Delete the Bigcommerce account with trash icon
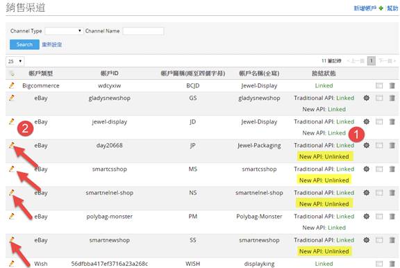400x268 pixels. [392, 85]
